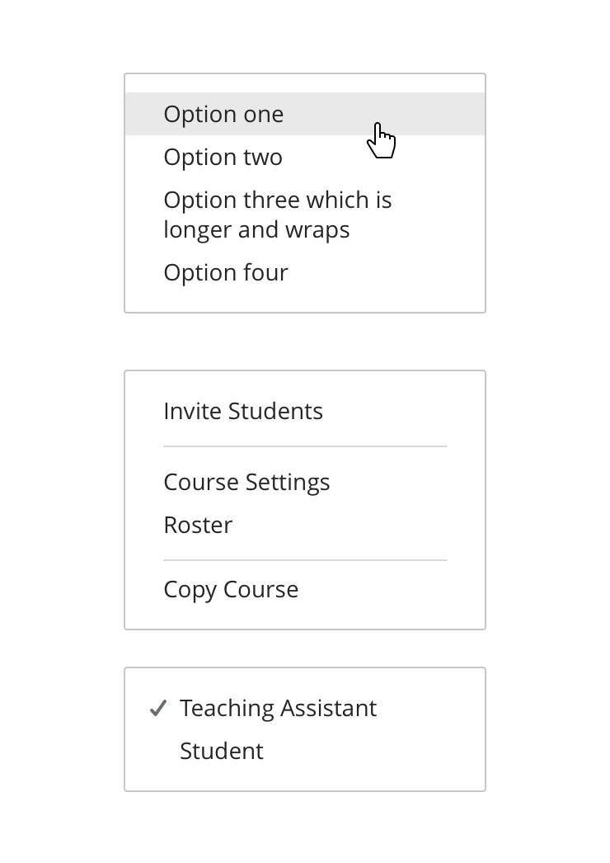Click the "longer and wraps" second line

pos(256,230)
